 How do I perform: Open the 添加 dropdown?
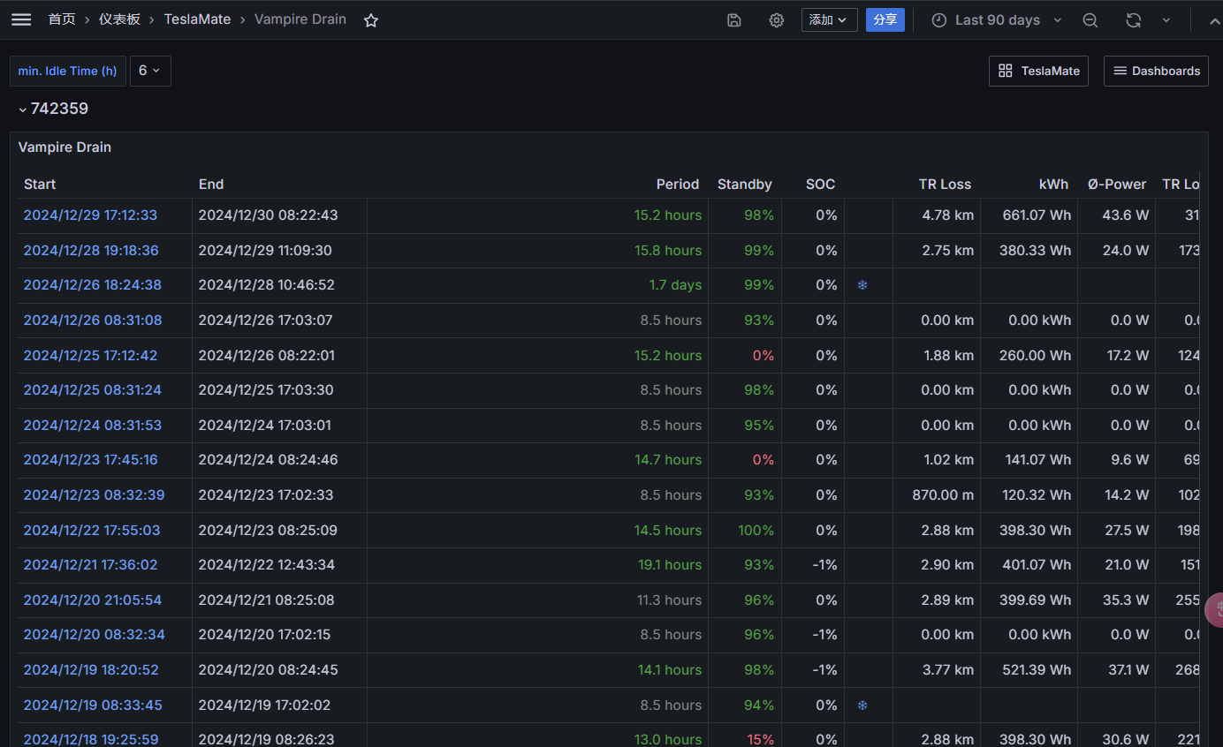point(829,19)
